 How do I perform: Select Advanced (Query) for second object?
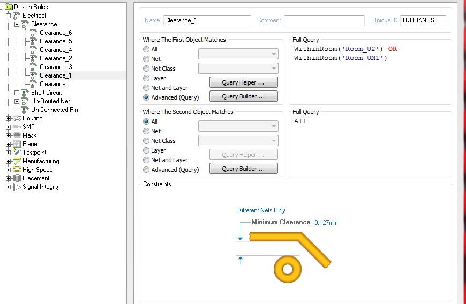pos(146,170)
